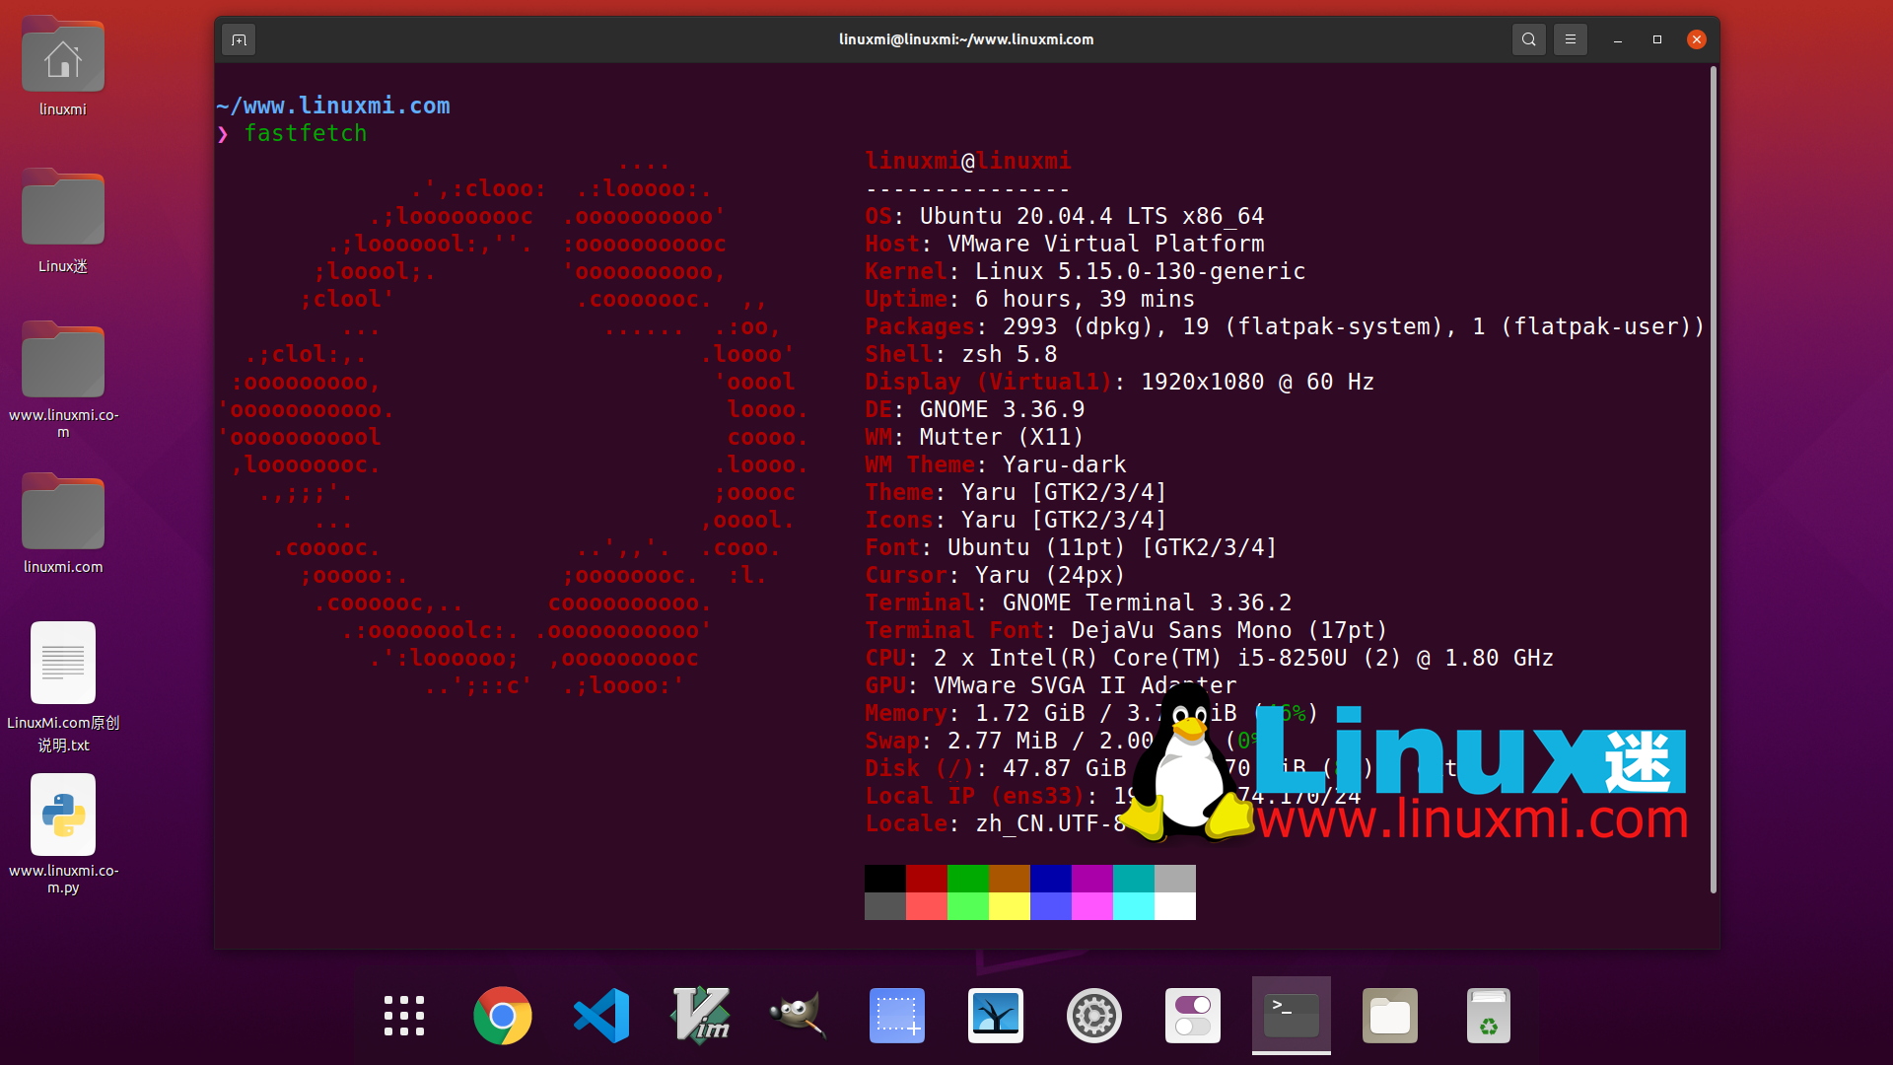Image resolution: width=1893 pixels, height=1065 pixels.
Task: Launch Visual Studio Code from dock
Action: (x=601, y=1016)
